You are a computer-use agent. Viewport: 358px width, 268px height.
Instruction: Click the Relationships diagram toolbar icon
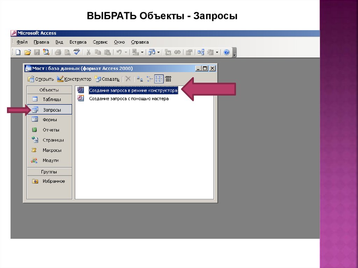(x=201, y=52)
